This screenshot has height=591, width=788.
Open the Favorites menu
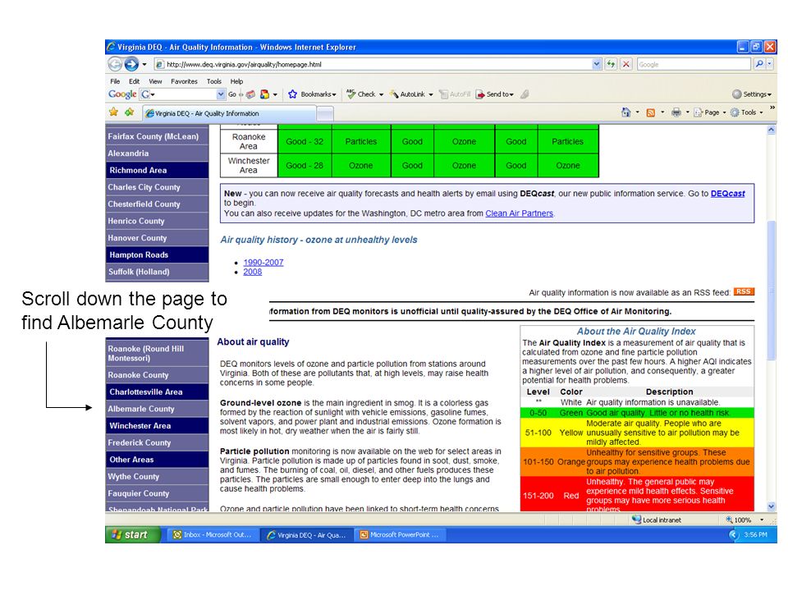point(184,81)
